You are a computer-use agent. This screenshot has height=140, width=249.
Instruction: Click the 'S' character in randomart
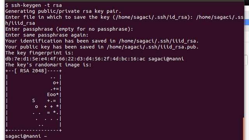33,100
